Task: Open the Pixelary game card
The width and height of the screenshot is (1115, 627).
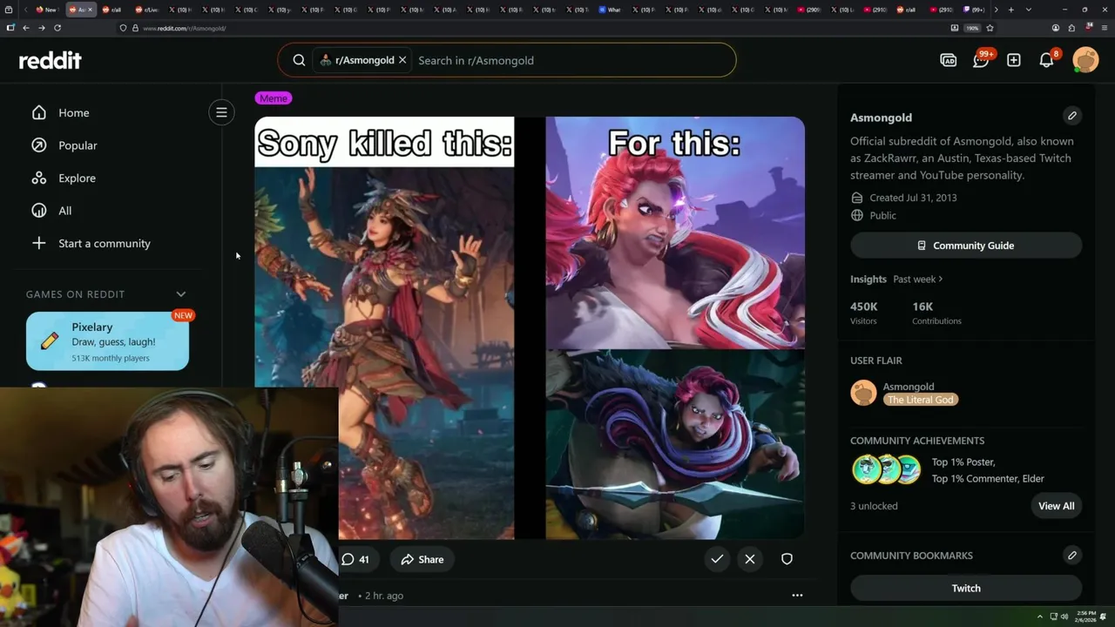Action: coord(107,340)
